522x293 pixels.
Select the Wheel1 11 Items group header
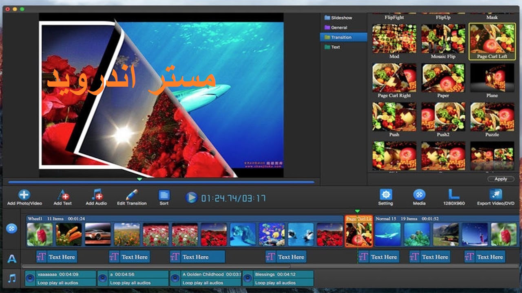tap(185, 219)
